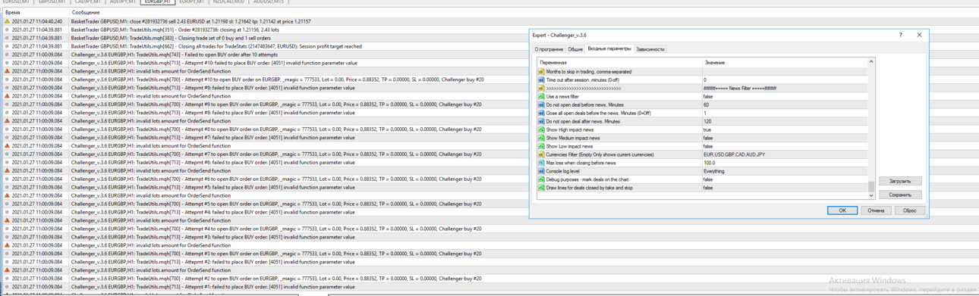Select the 'Show Low impact news' value false
Screen dimensions: 979x296
click(708, 147)
